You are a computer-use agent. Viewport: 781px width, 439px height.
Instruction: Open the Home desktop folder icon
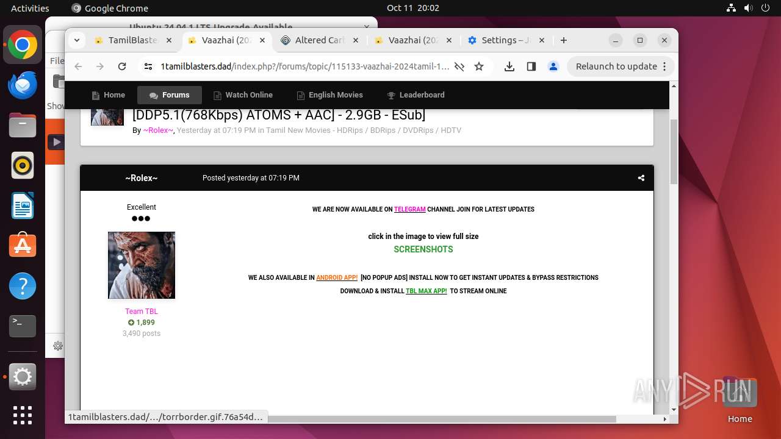click(x=740, y=401)
